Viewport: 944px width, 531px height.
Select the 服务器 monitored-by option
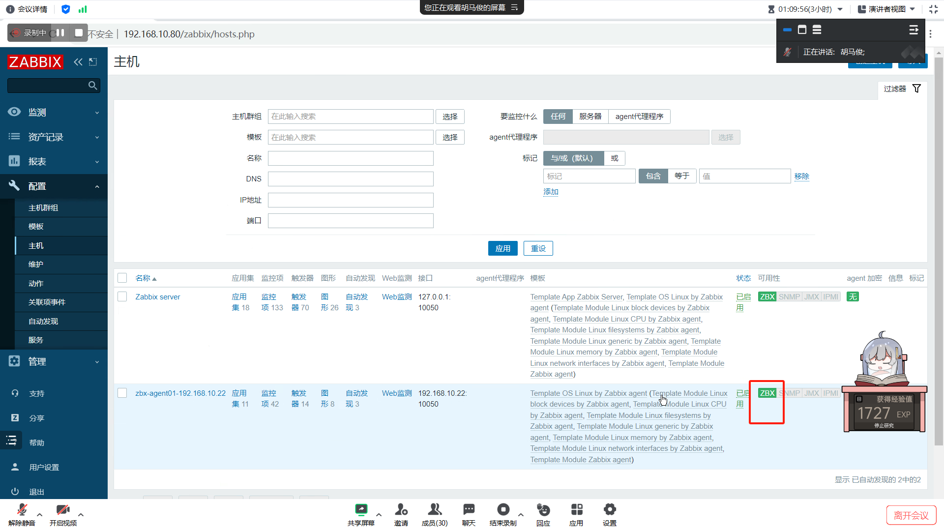pos(590,117)
